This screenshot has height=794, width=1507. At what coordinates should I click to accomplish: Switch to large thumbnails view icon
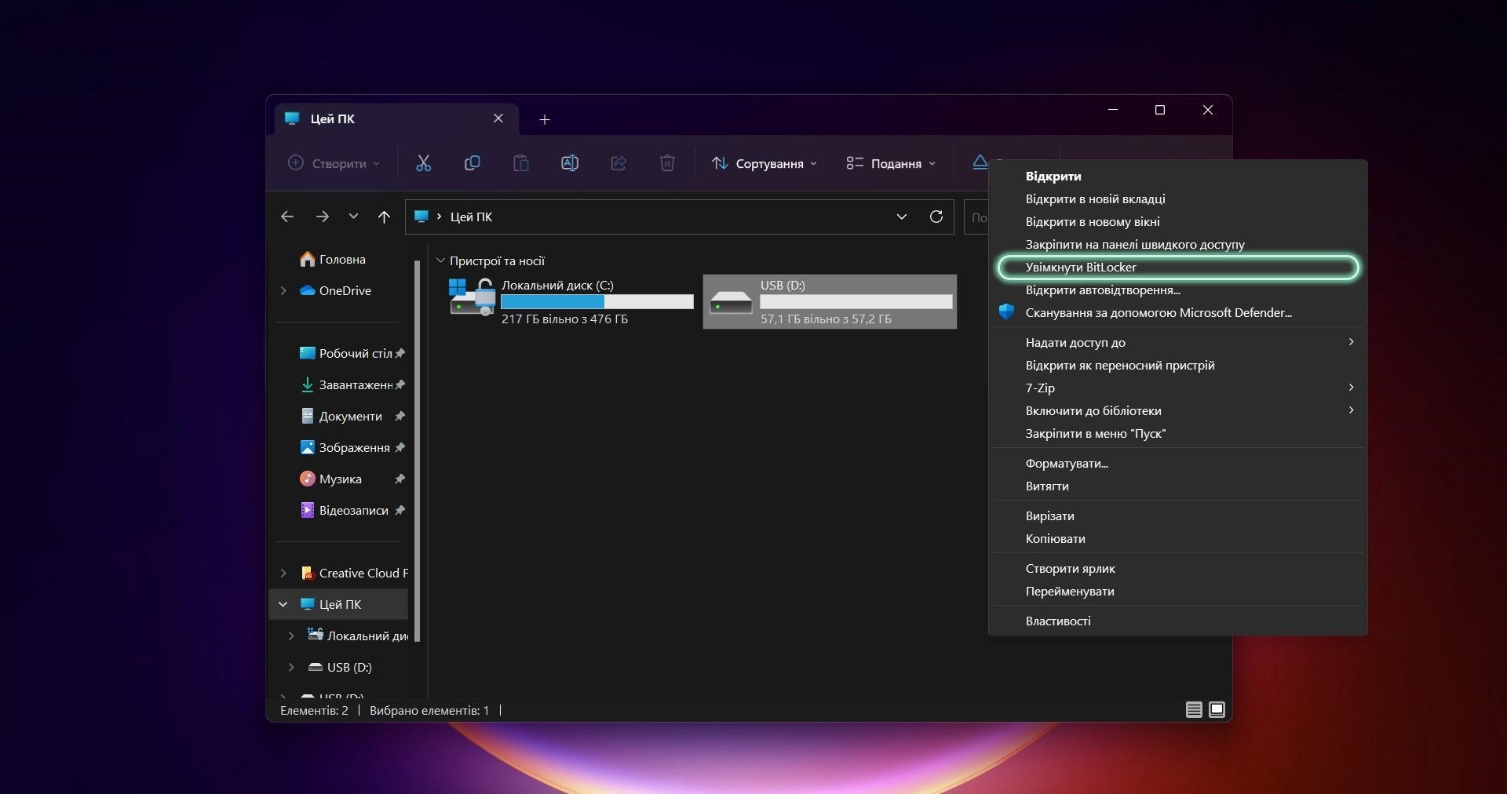click(1217, 710)
